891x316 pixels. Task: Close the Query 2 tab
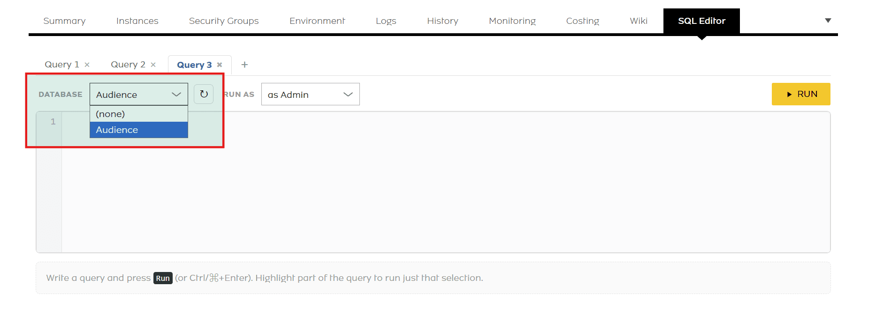[x=153, y=65]
